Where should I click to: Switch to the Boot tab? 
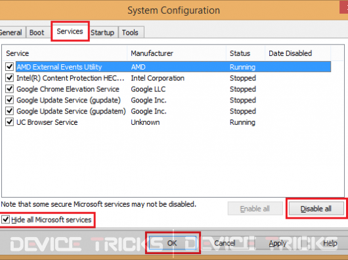point(37,32)
